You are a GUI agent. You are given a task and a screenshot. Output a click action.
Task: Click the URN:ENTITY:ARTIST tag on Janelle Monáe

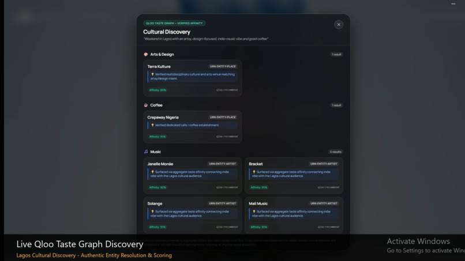click(222, 164)
